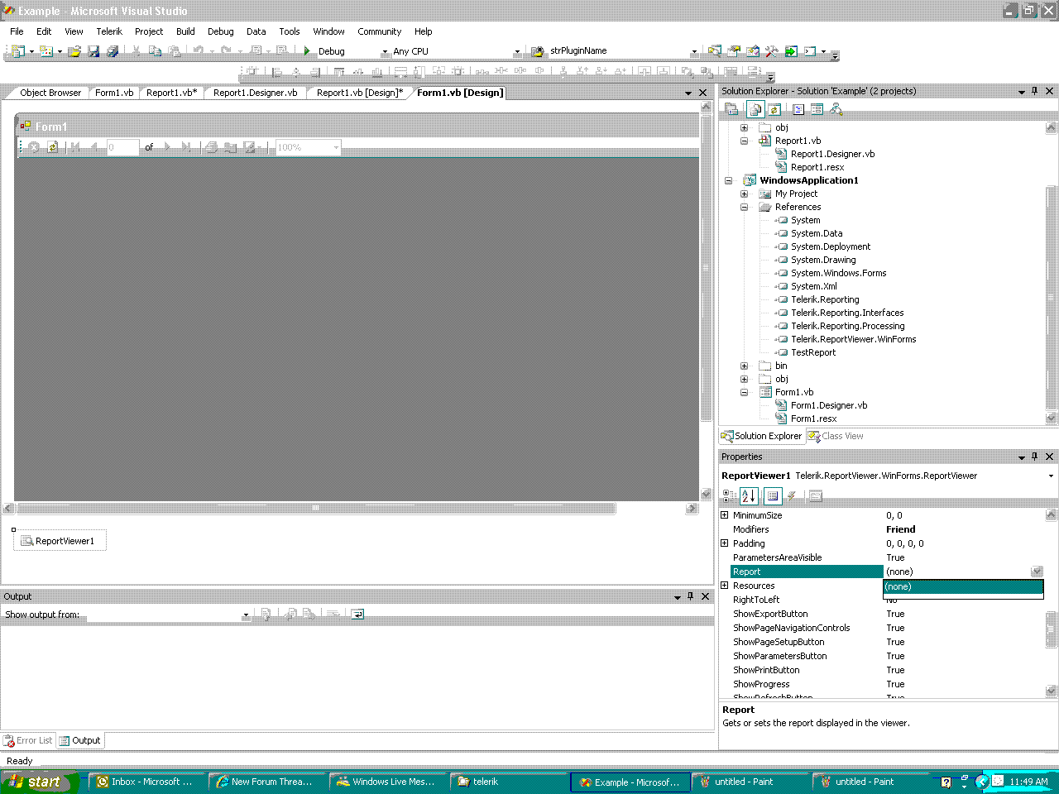Click the Solution Explorer Properties icon

coord(731,109)
